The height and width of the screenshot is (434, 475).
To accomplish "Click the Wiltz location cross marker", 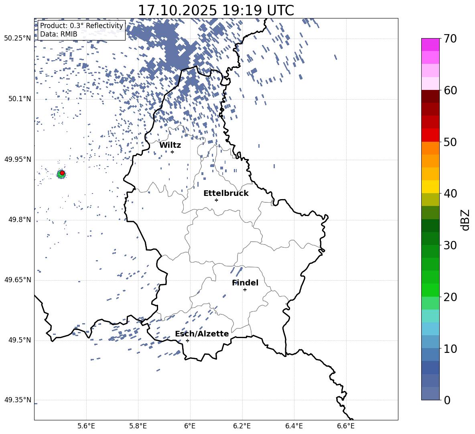I will tap(173, 152).
